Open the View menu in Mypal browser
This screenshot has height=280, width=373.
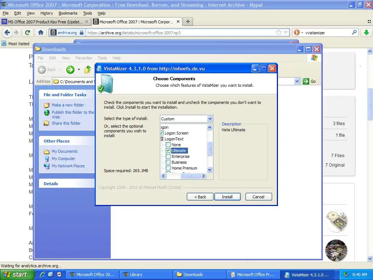click(x=31, y=13)
